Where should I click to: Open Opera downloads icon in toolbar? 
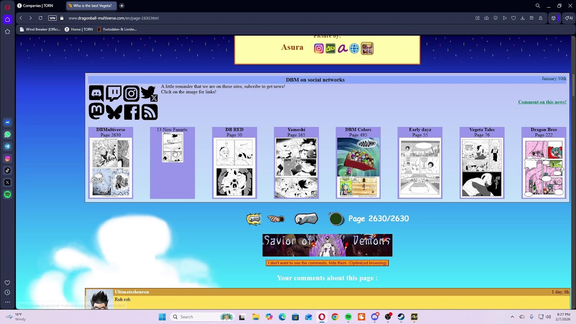coord(522,18)
